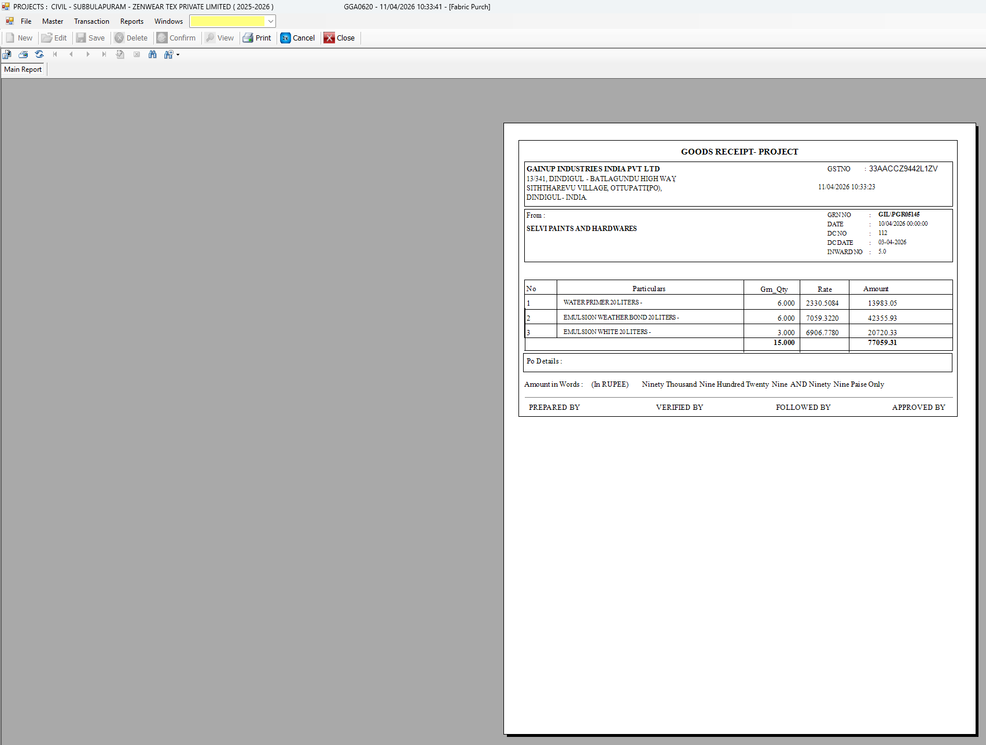Image resolution: width=986 pixels, height=745 pixels.
Task: Click the Cancel button
Action: 297,38
